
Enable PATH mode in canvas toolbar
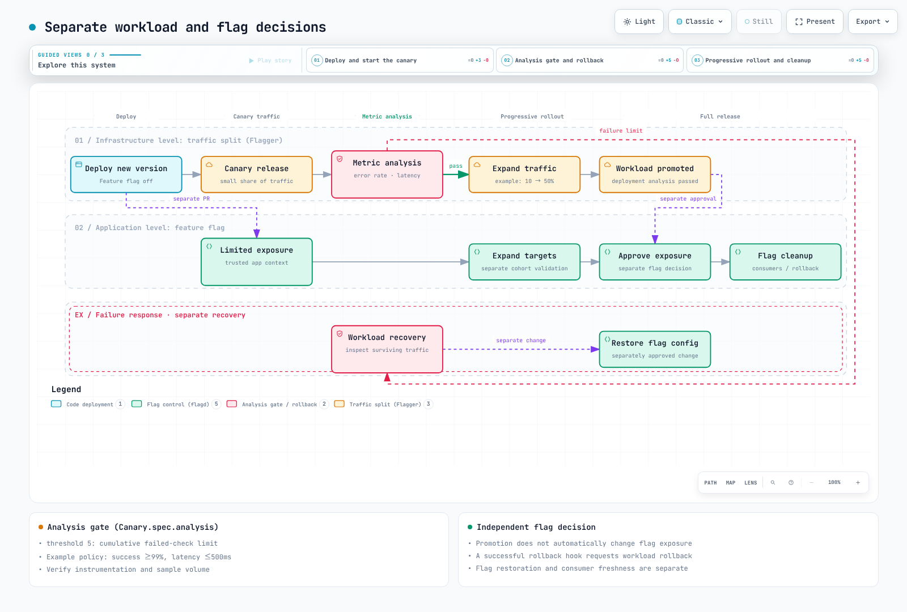[x=710, y=483]
